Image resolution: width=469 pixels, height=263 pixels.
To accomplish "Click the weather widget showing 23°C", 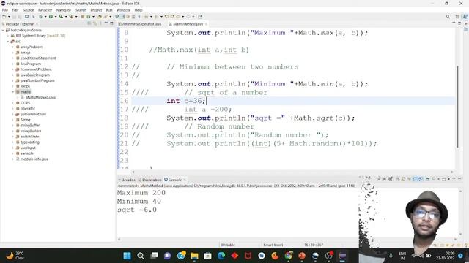I will tap(15, 256).
